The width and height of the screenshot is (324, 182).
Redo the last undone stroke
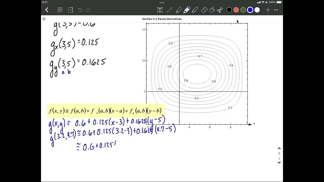[88, 10]
